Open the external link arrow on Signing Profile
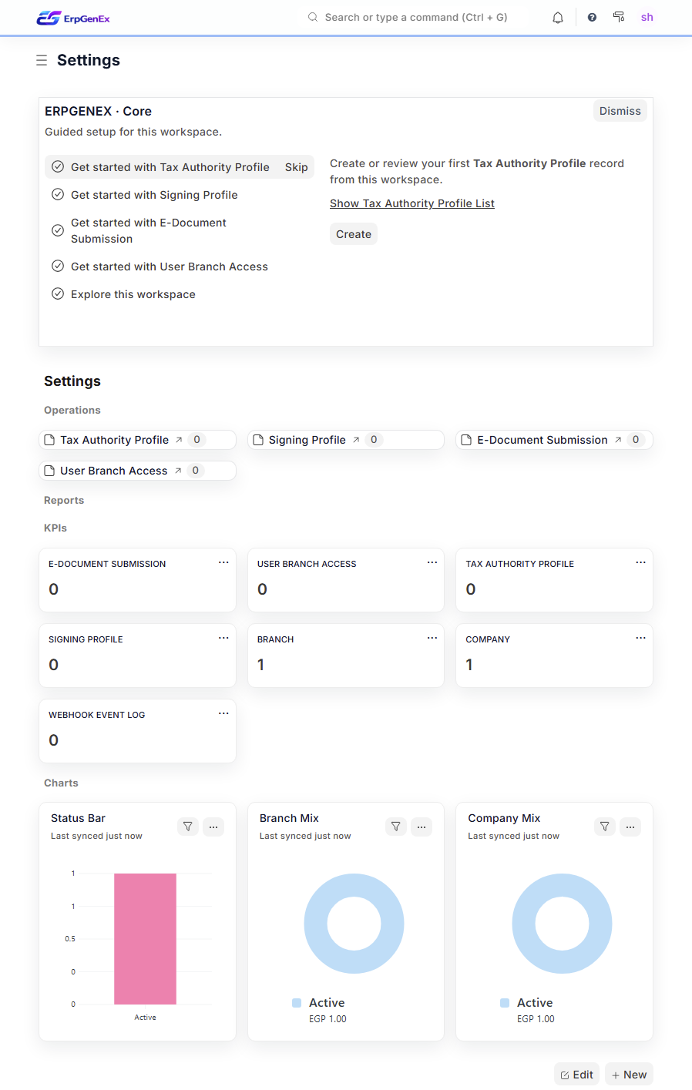 pos(354,439)
